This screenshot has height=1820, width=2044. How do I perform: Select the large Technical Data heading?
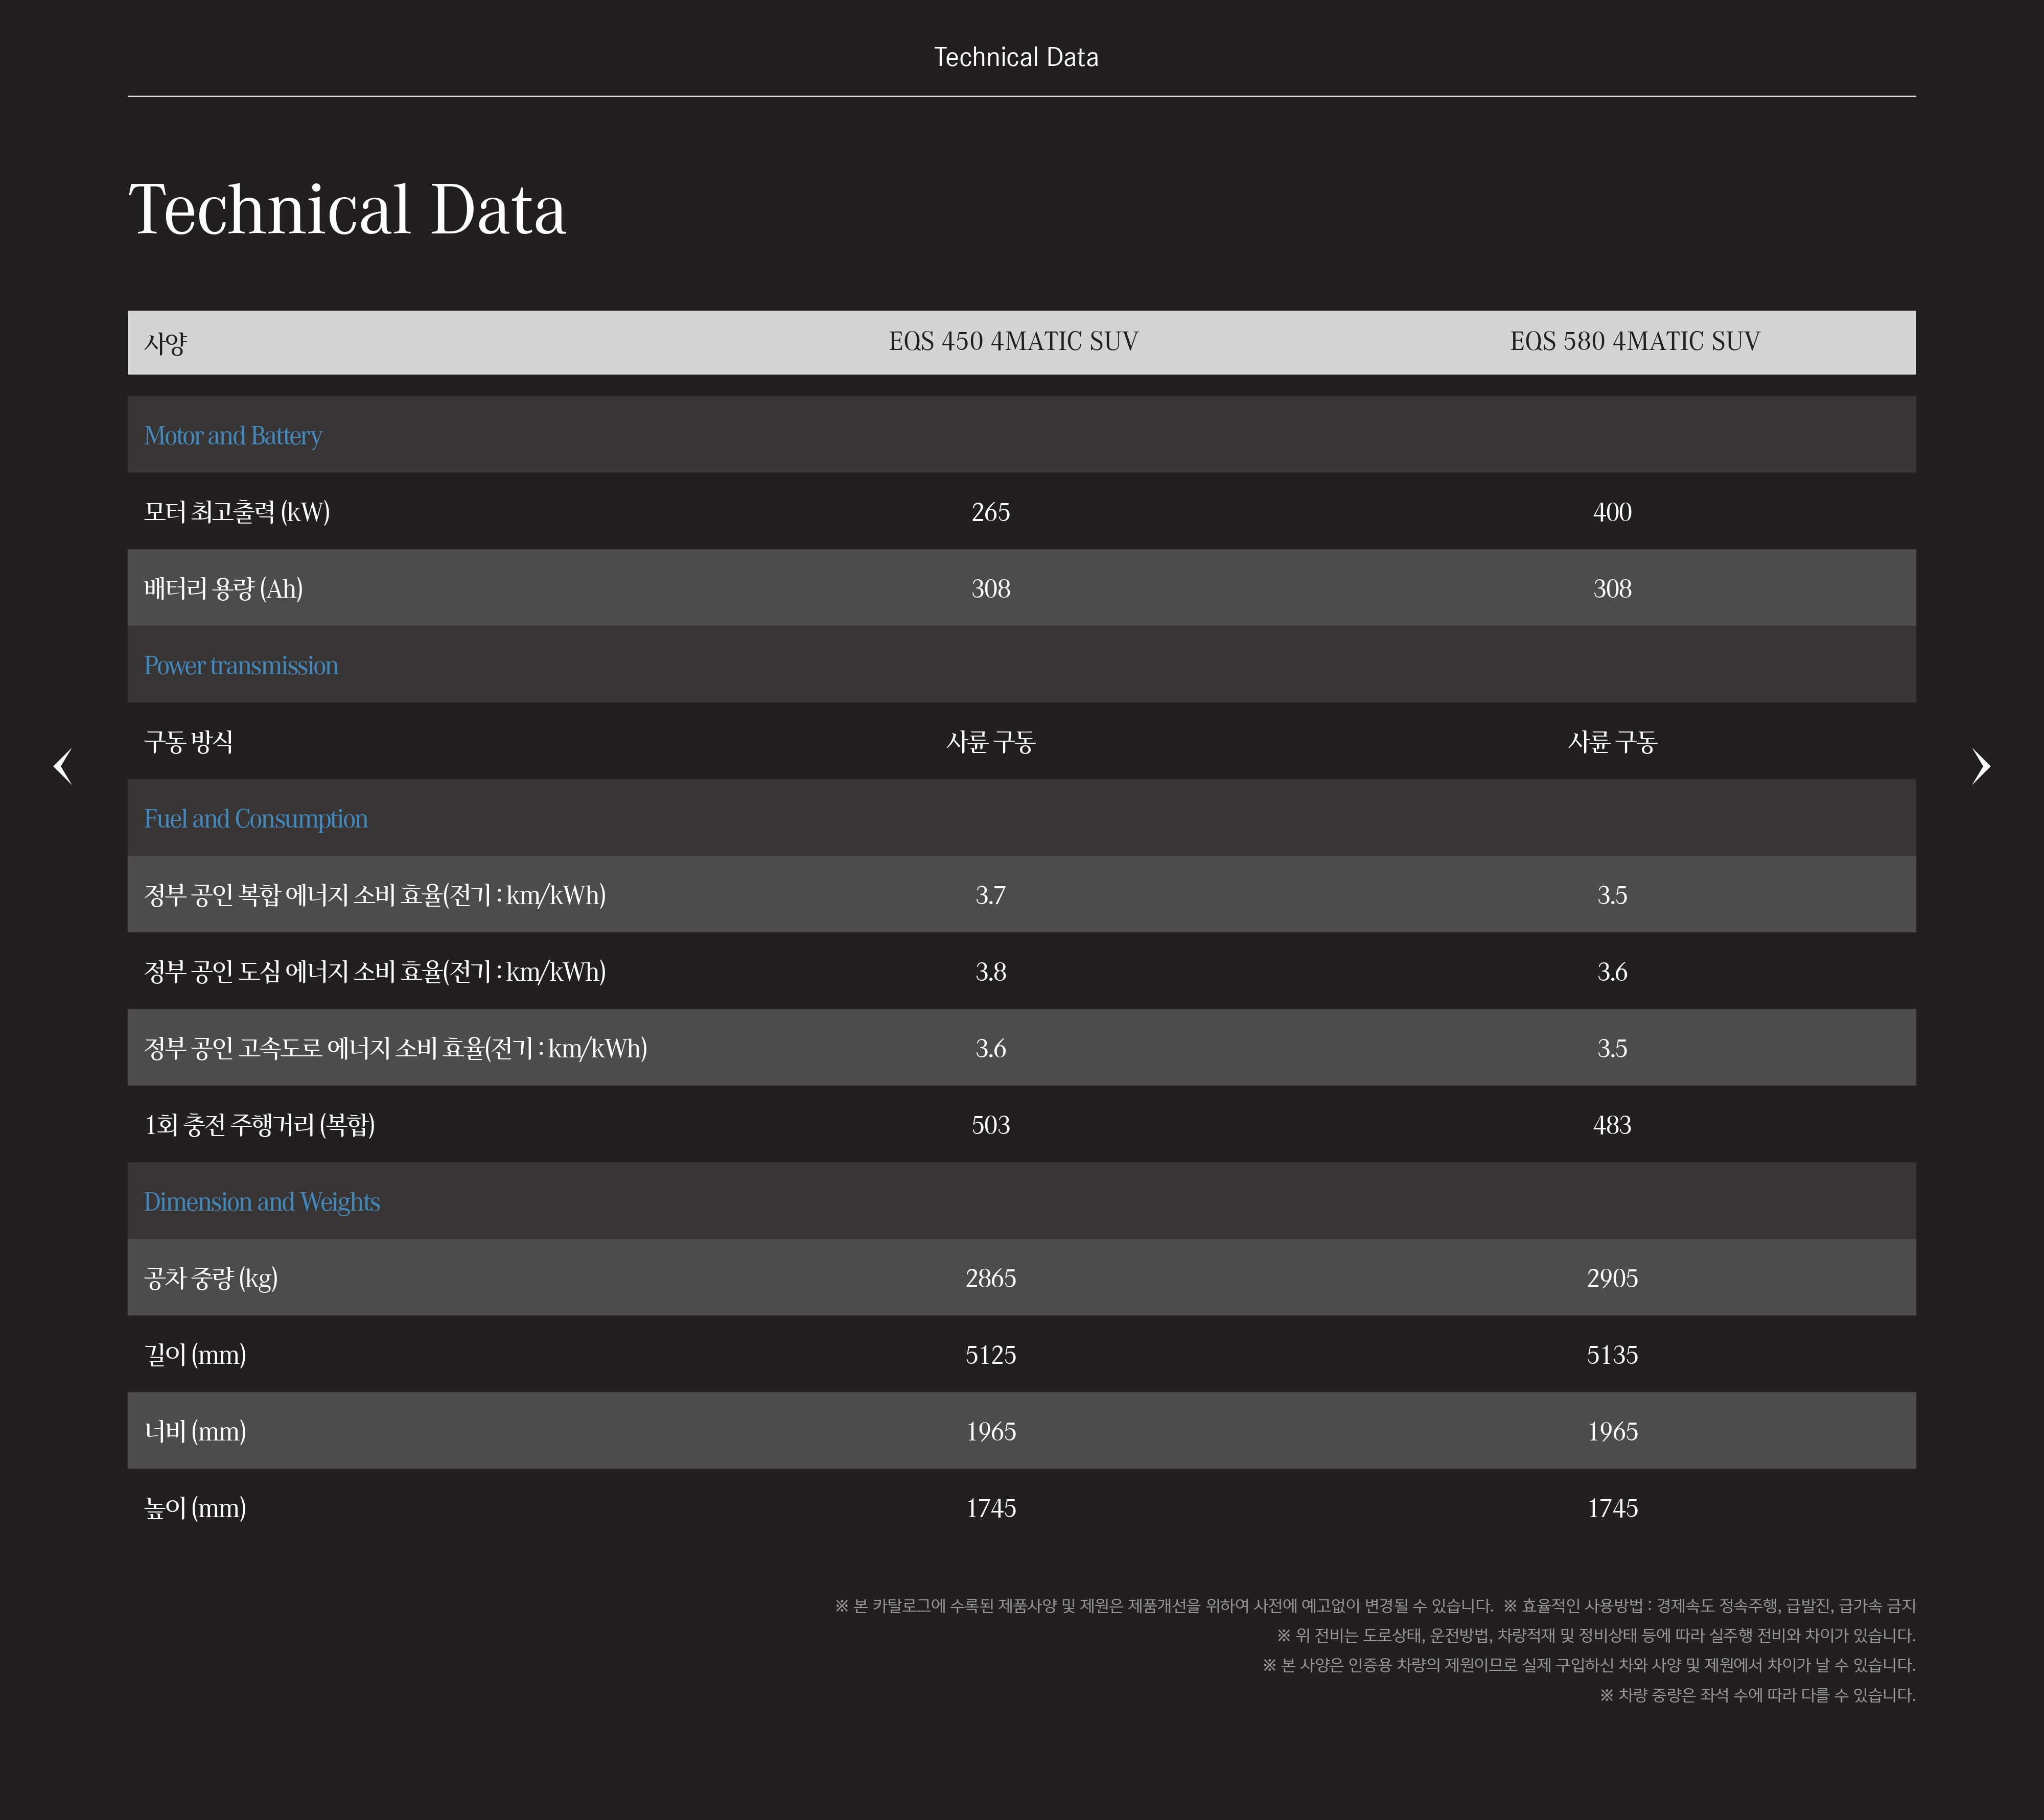(x=347, y=210)
